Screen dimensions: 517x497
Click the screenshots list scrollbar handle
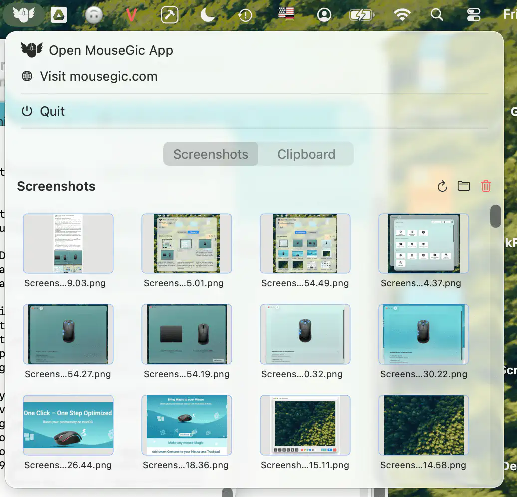click(495, 216)
